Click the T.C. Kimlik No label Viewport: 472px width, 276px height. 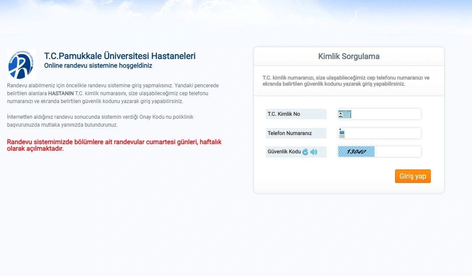tap(284, 114)
